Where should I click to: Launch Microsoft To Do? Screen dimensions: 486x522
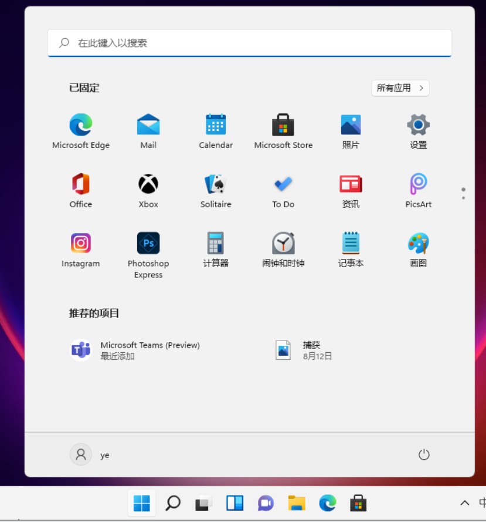283,184
